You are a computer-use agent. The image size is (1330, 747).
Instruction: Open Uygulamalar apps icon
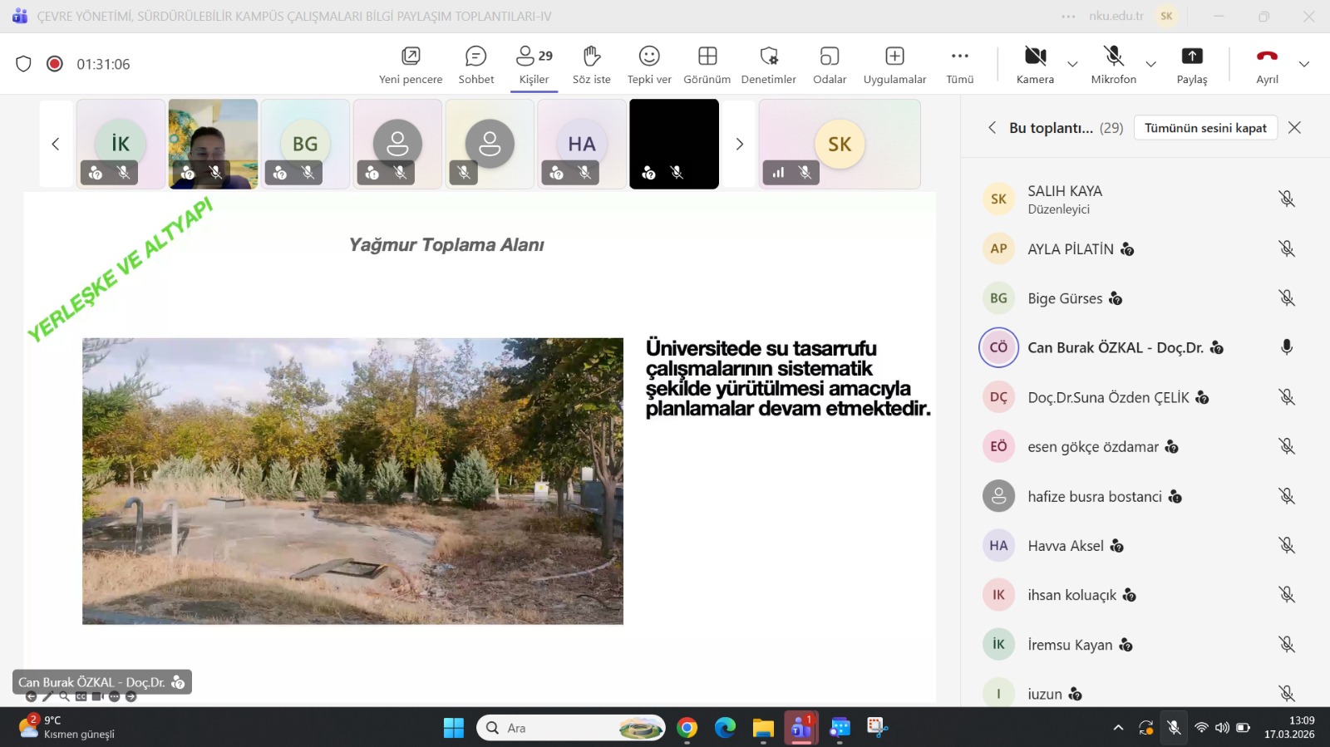894,57
